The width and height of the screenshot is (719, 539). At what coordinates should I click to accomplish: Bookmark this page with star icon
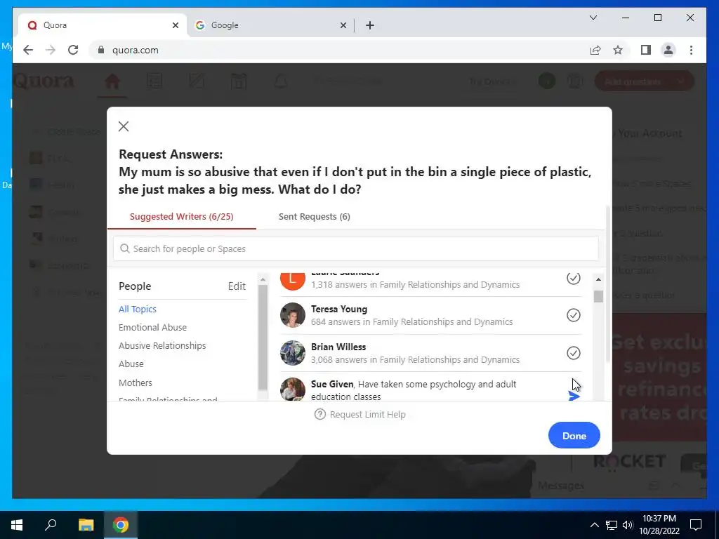pyautogui.click(x=618, y=50)
